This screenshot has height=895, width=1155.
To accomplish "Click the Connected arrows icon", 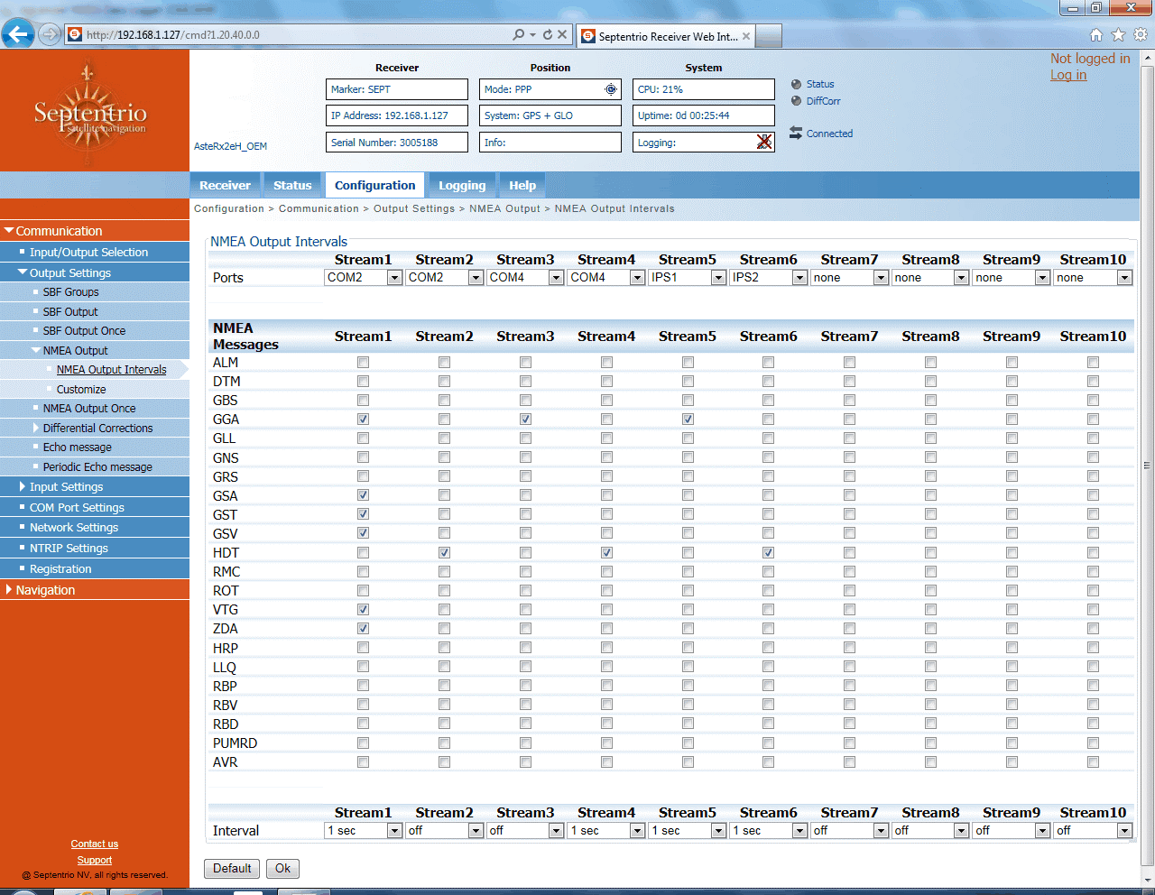I will tap(796, 133).
